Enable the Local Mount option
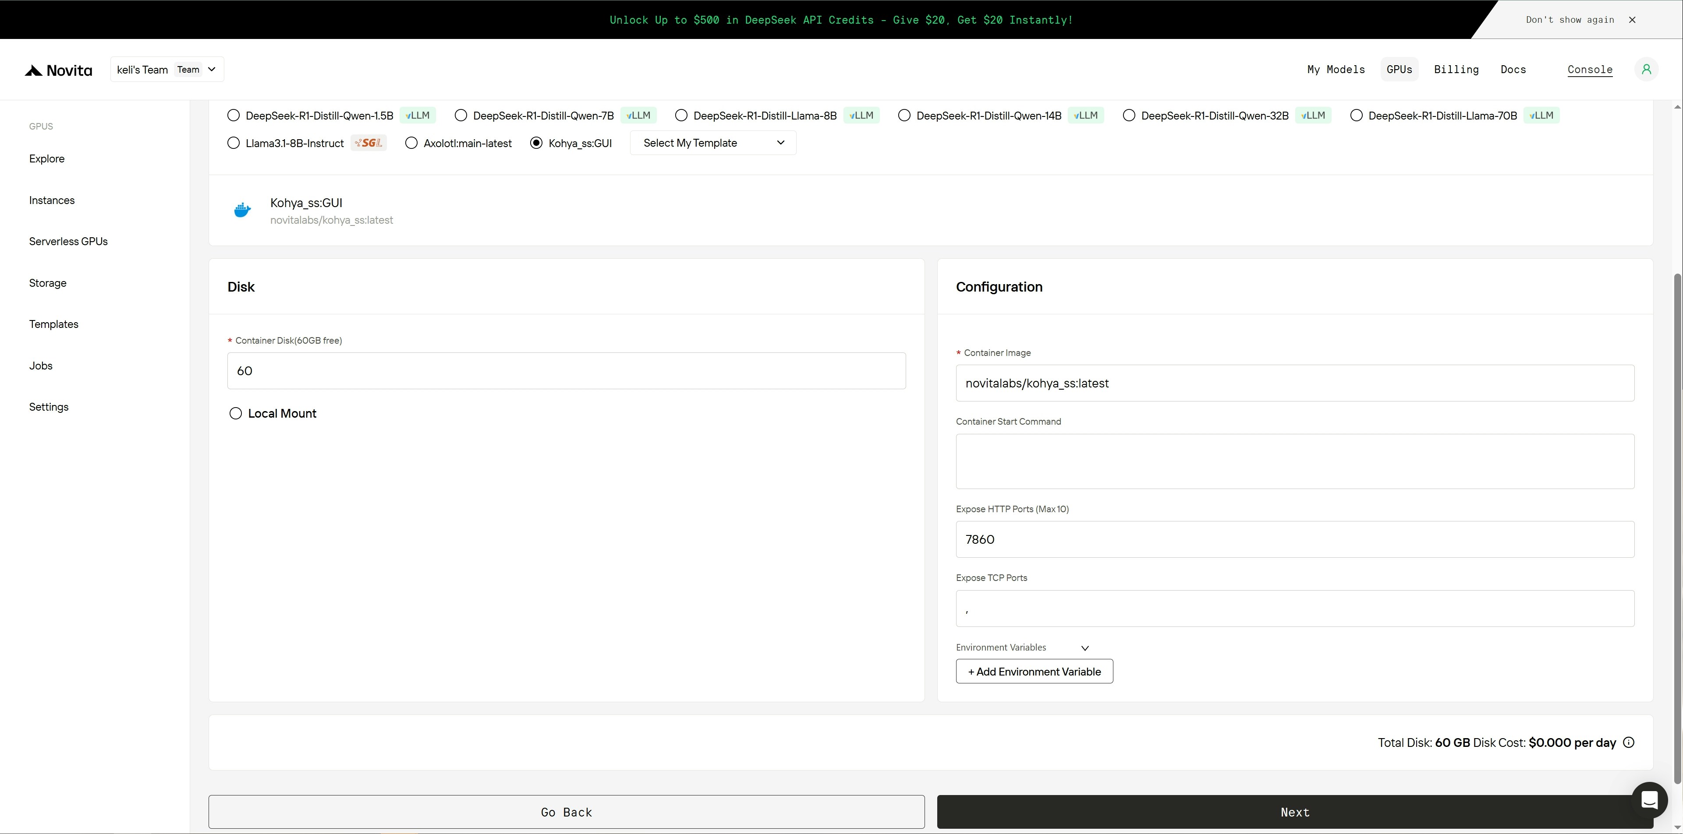This screenshot has width=1683, height=834. point(235,414)
